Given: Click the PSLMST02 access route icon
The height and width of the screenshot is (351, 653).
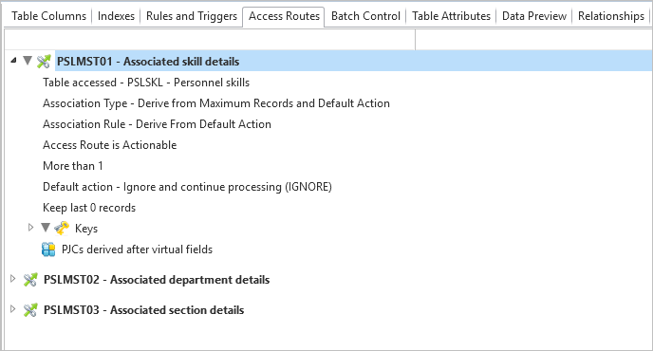Looking at the screenshot, I should click(x=30, y=280).
